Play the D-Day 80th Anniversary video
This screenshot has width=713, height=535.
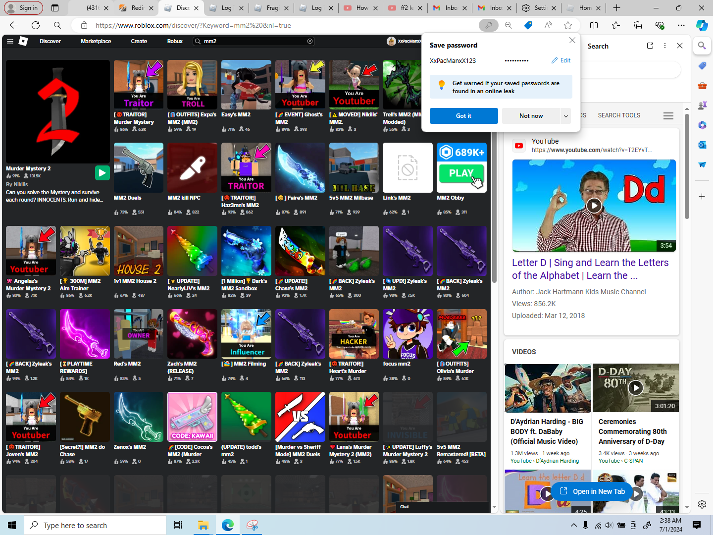click(x=636, y=388)
